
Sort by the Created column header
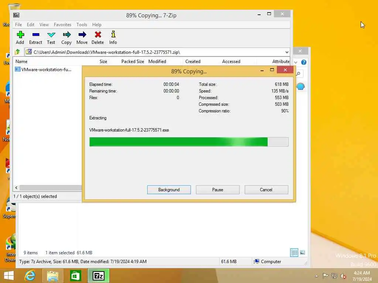[x=193, y=62]
